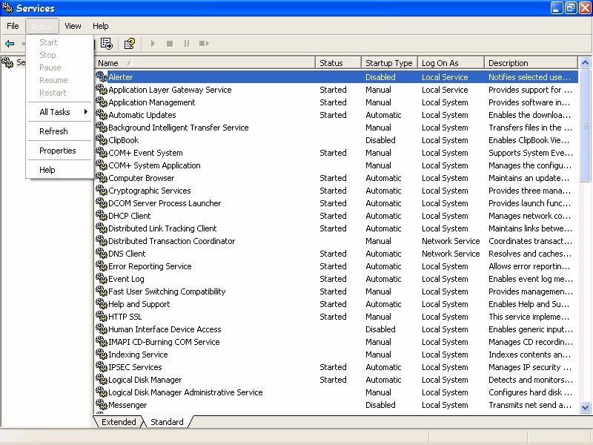593x445 pixels.
Task: Sort by the Status column header
Action: click(338, 63)
